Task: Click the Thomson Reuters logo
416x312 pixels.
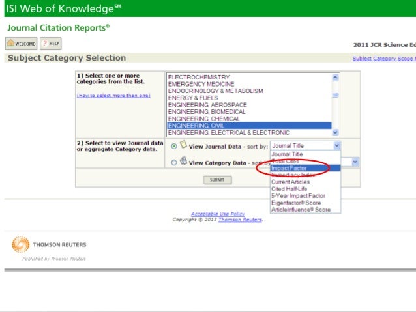Action: pyautogui.click(x=49, y=244)
